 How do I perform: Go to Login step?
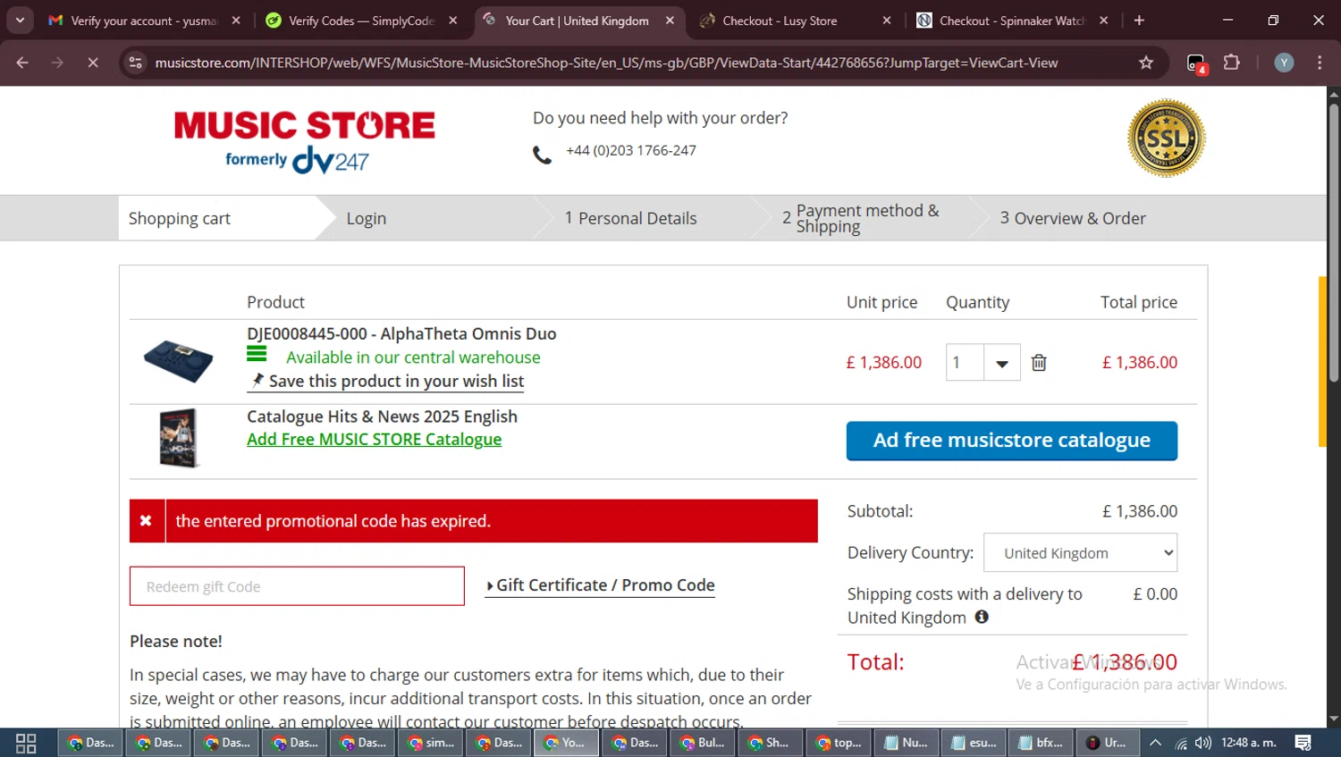[367, 219]
